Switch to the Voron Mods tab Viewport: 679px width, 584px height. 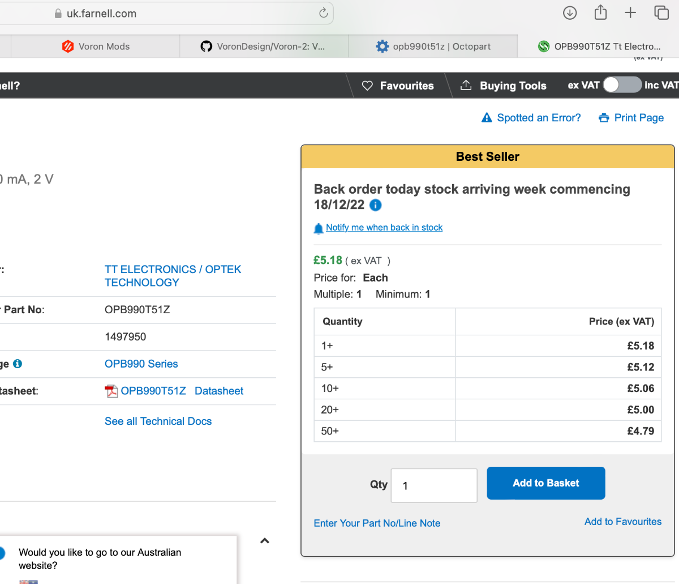(96, 46)
